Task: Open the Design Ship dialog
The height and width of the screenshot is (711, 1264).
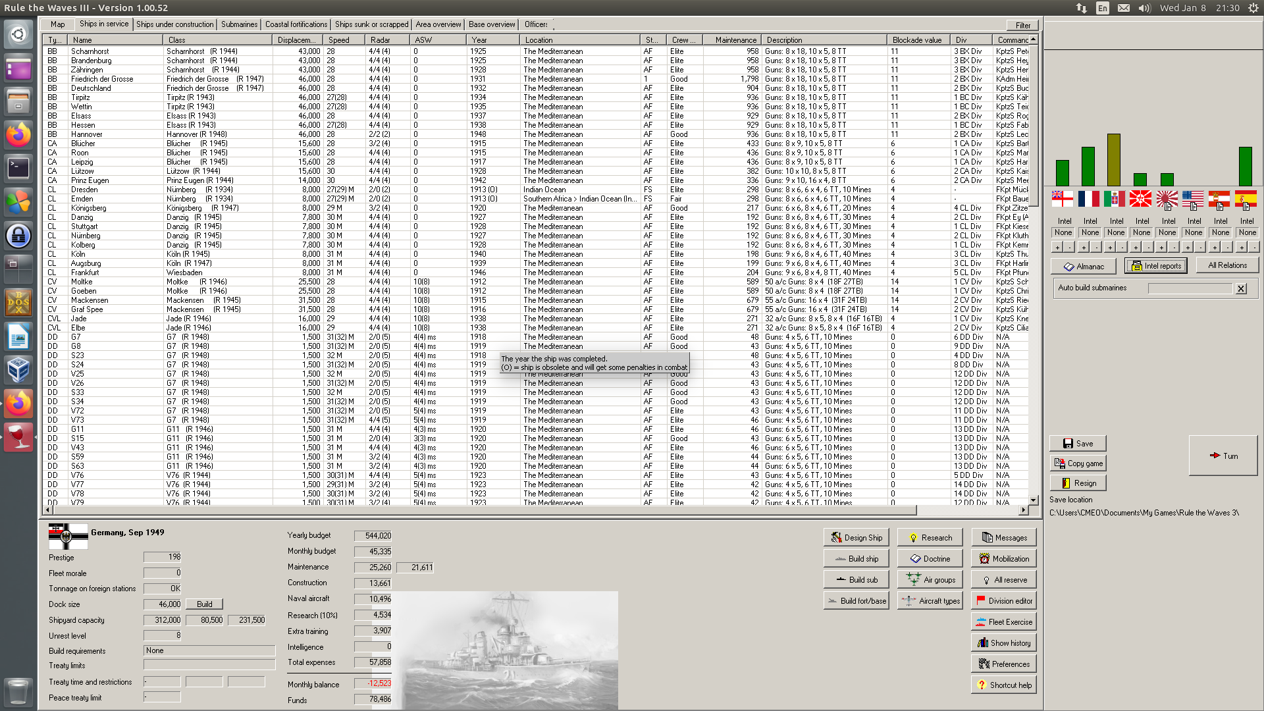Action: tap(856, 537)
